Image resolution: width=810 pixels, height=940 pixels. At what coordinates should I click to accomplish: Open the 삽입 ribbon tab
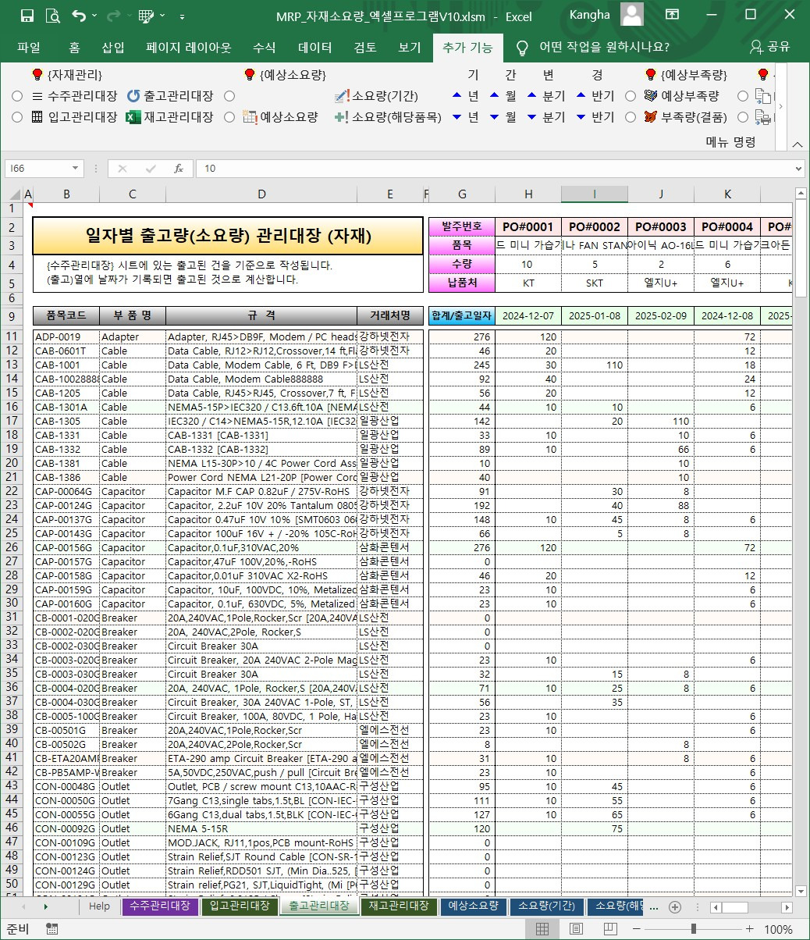pos(113,48)
